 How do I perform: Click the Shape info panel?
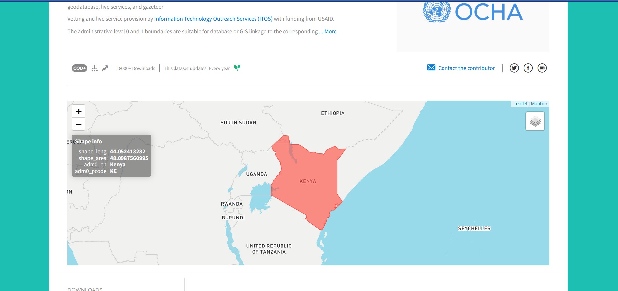111,156
